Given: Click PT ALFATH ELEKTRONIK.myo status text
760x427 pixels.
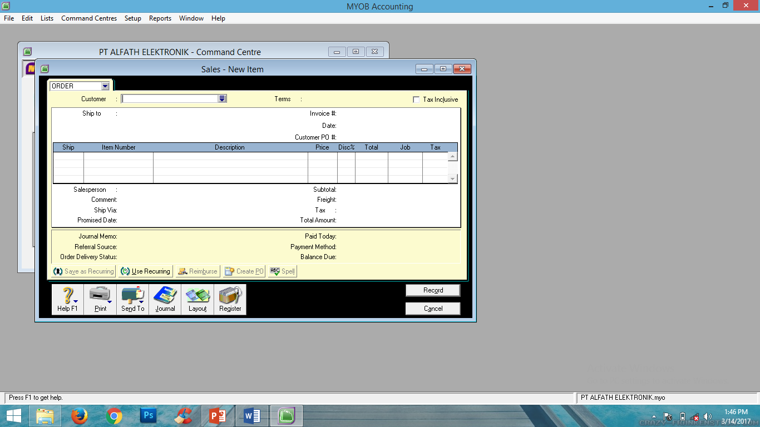Looking at the screenshot, I should coord(623,398).
